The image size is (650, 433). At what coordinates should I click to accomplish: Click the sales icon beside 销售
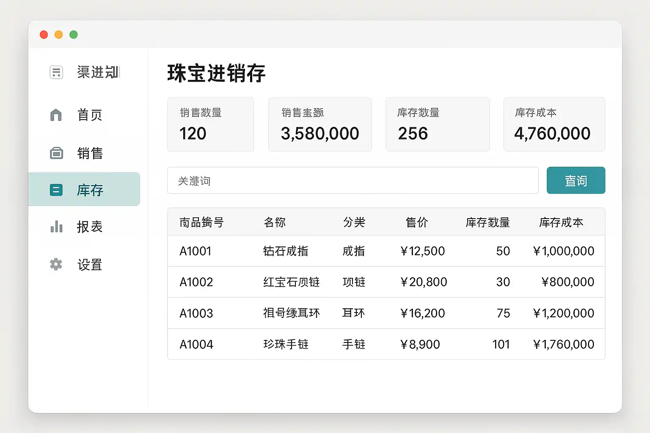point(56,153)
